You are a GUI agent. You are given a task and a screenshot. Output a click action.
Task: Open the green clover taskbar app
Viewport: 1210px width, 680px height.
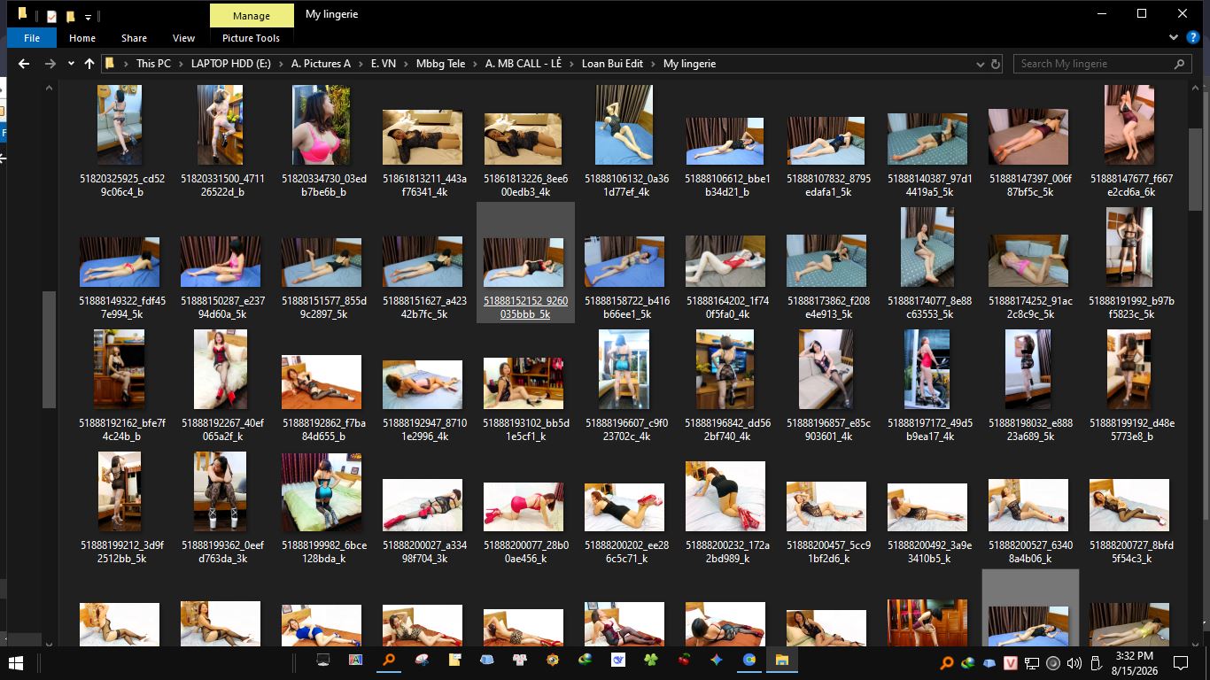(x=651, y=661)
